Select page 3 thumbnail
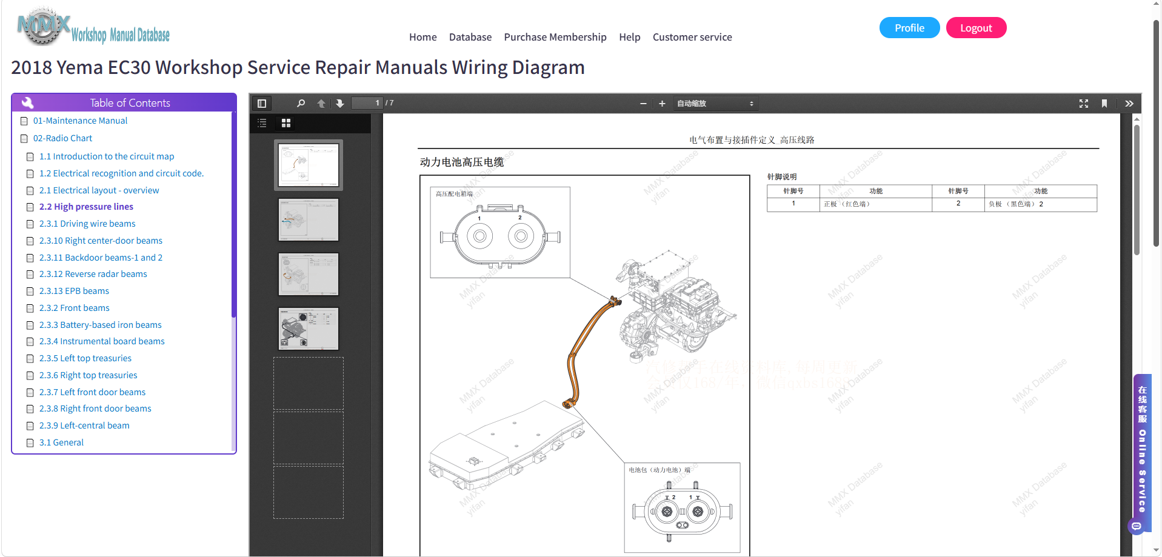Screen dimensions: 1162x557 [309, 274]
